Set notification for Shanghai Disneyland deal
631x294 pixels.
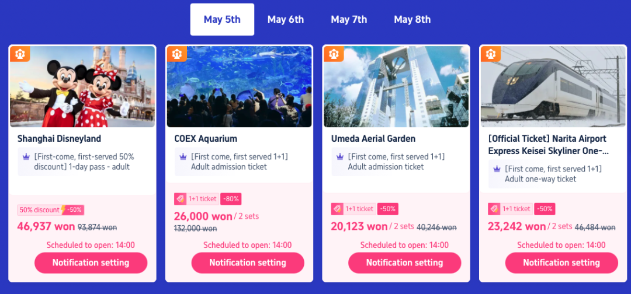[91, 262]
